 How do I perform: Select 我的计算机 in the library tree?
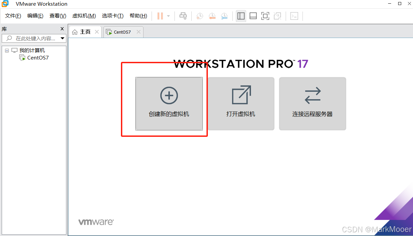click(32, 50)
